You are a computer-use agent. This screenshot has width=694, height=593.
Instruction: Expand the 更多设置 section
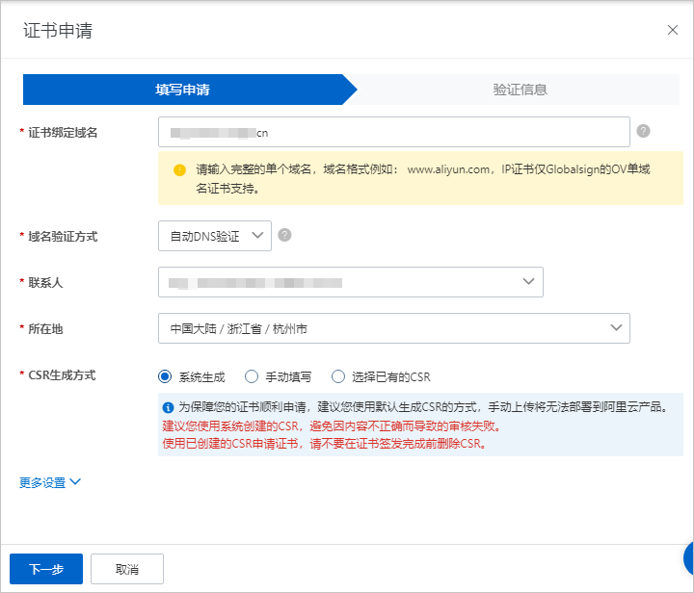coord(50,482)
